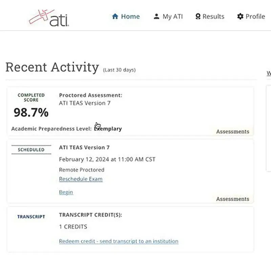
Task: Click the Profile gear icon
Action: [240, 16]
